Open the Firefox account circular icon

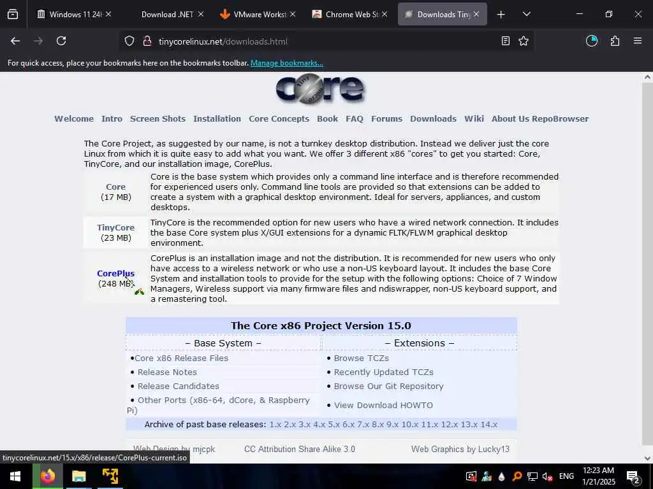click(592, 41)
